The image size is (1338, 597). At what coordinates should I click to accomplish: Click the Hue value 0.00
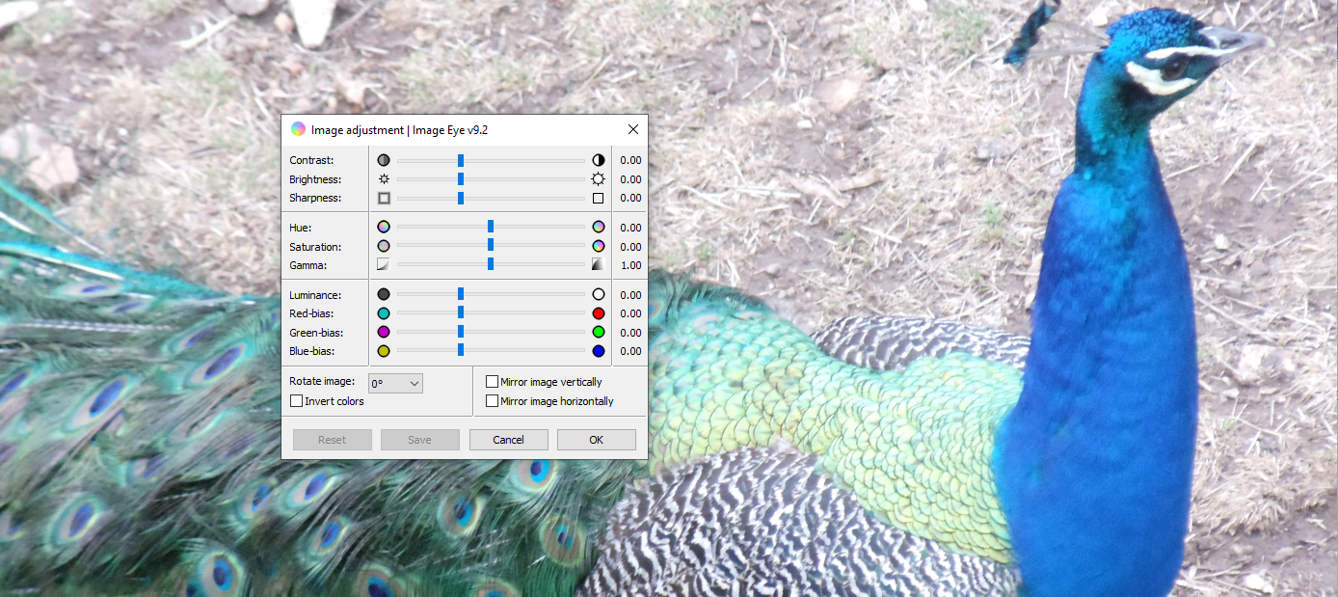click(630, 229)
